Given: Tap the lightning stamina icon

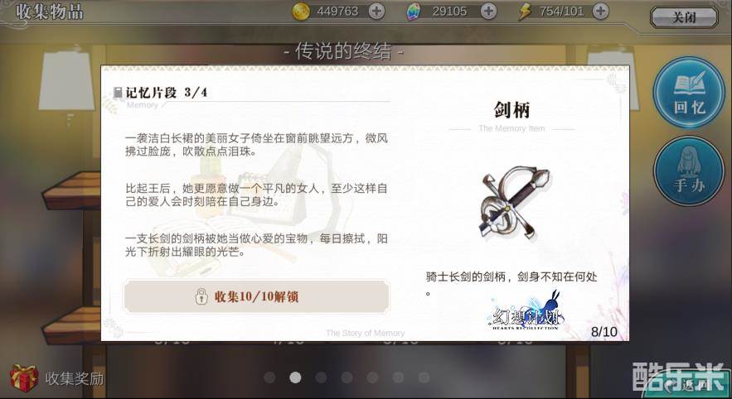Looking at the screenshot, I should point(526,12).
